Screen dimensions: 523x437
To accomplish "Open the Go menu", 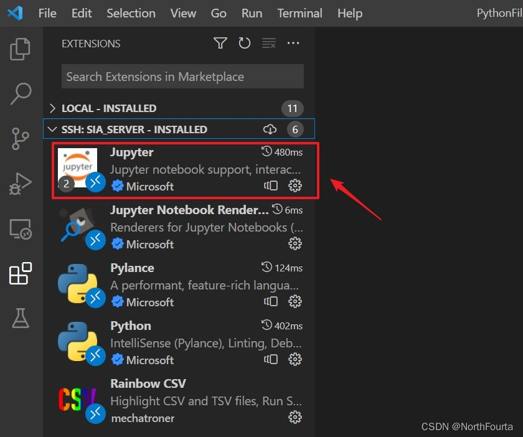I will click(219, 13).
